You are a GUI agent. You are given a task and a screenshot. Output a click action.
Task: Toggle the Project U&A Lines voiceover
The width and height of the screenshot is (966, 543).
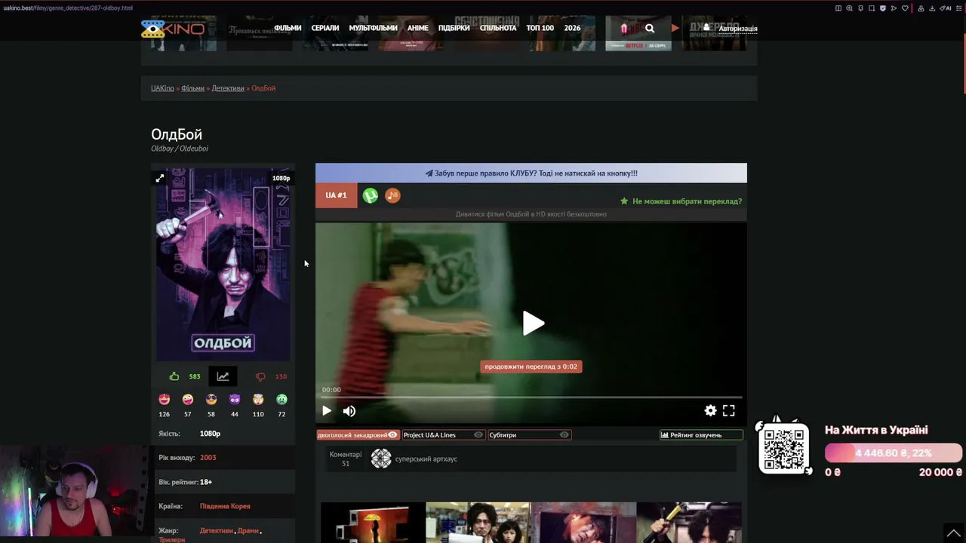(x=443, y=435)
